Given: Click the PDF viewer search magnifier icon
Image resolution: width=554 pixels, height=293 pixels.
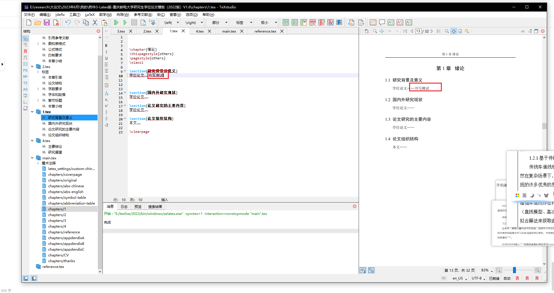Looking at the screenshot, I should point(375,31).
